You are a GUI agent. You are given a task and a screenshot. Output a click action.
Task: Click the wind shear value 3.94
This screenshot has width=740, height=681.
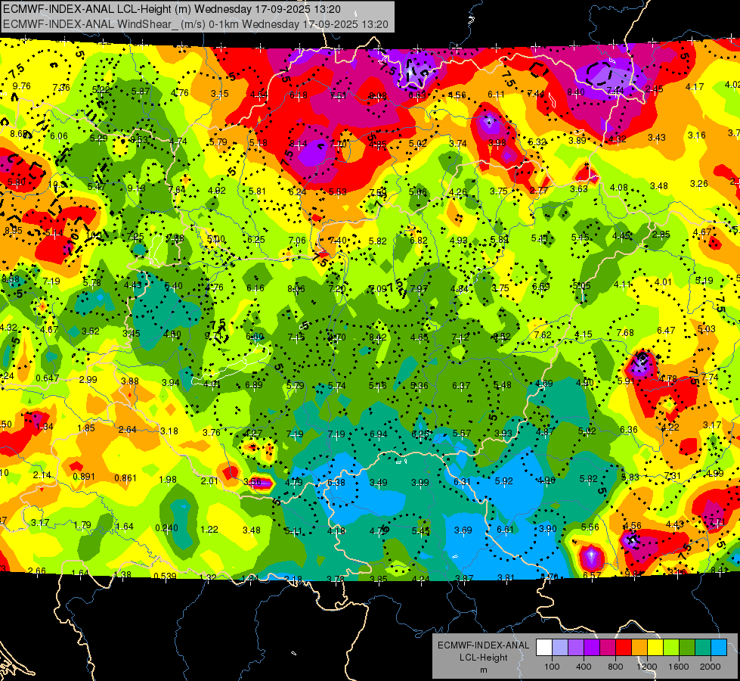coord(171,382)
